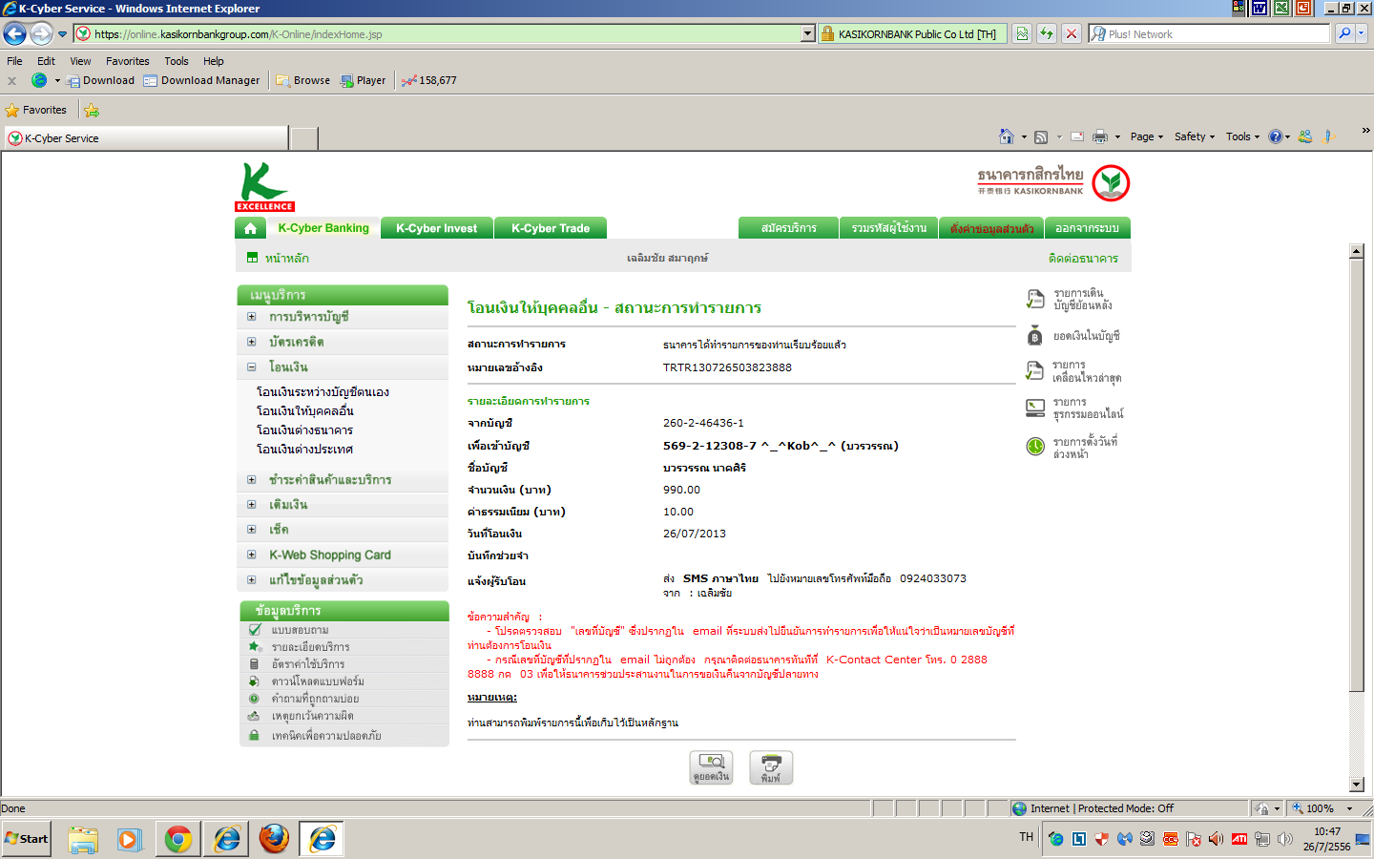The width and height of the screenshot is (1374, 859).
Task: Open ยอดเงินในบัญชี balance icon
Action: coord(1034,336)
